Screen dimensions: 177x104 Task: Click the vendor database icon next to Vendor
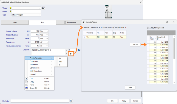coord(43,8)
